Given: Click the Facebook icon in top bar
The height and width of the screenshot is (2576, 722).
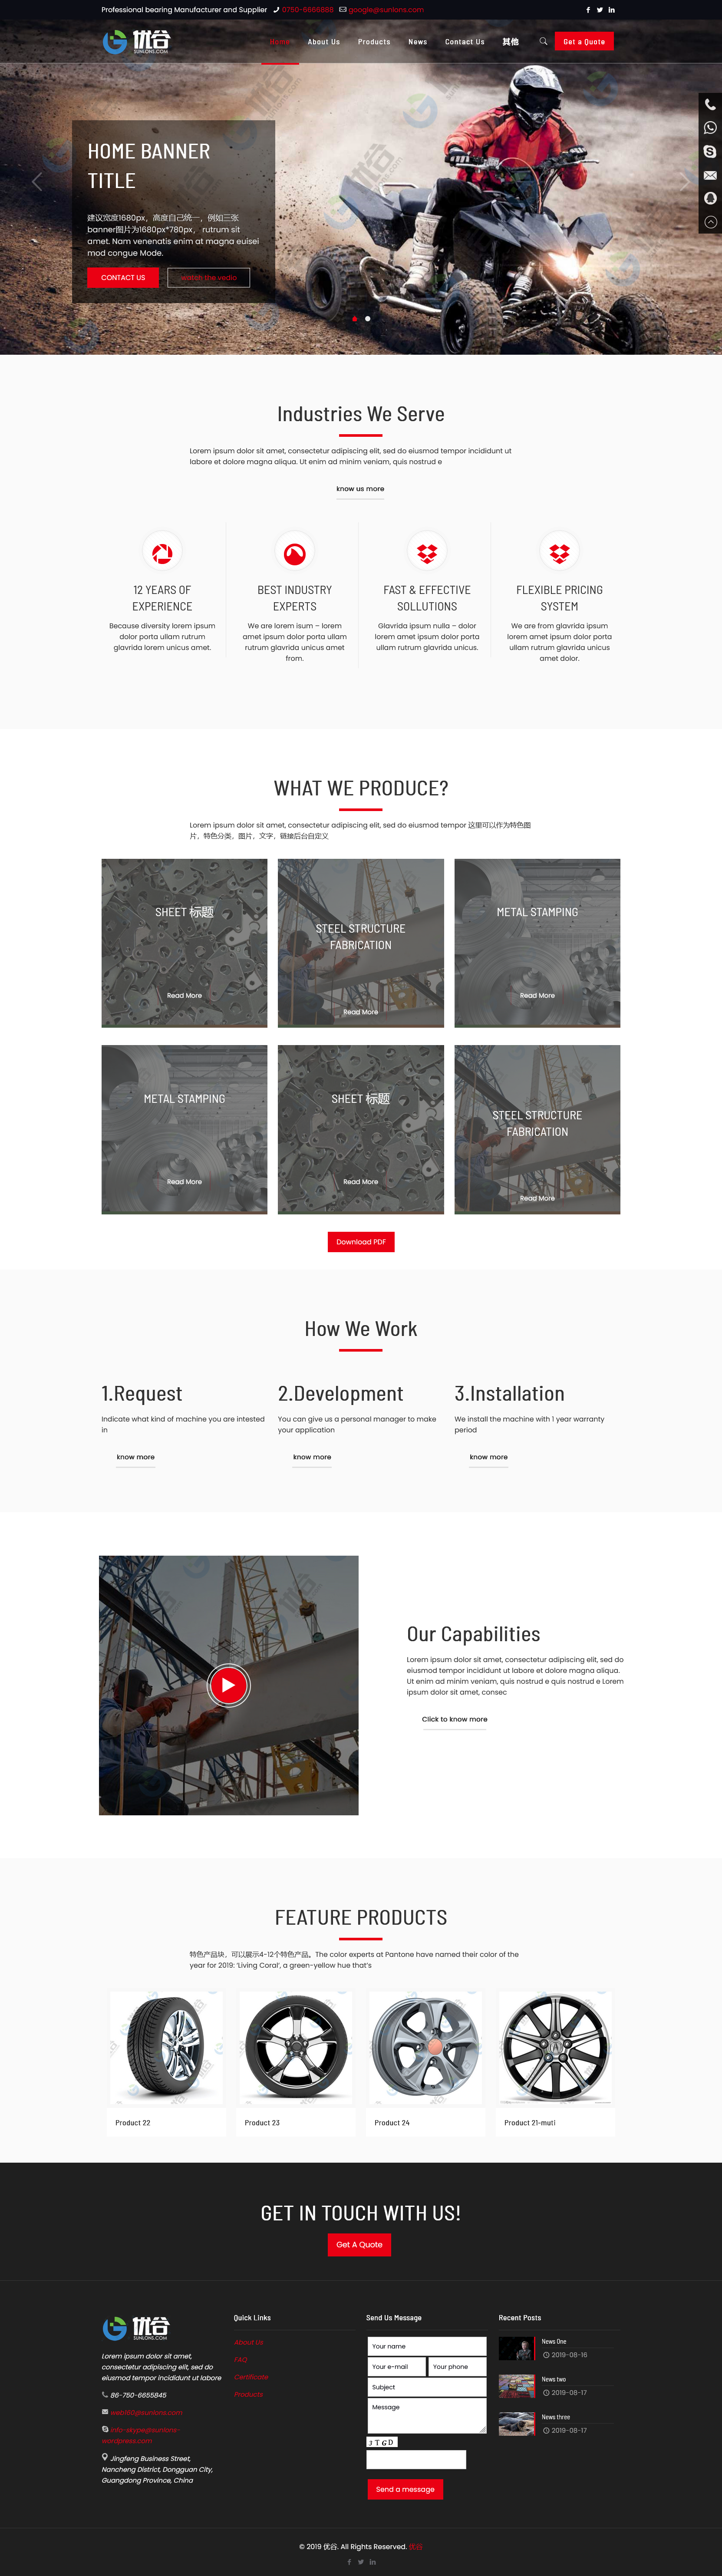Looking at the screenshot, I should pos(588,10).
